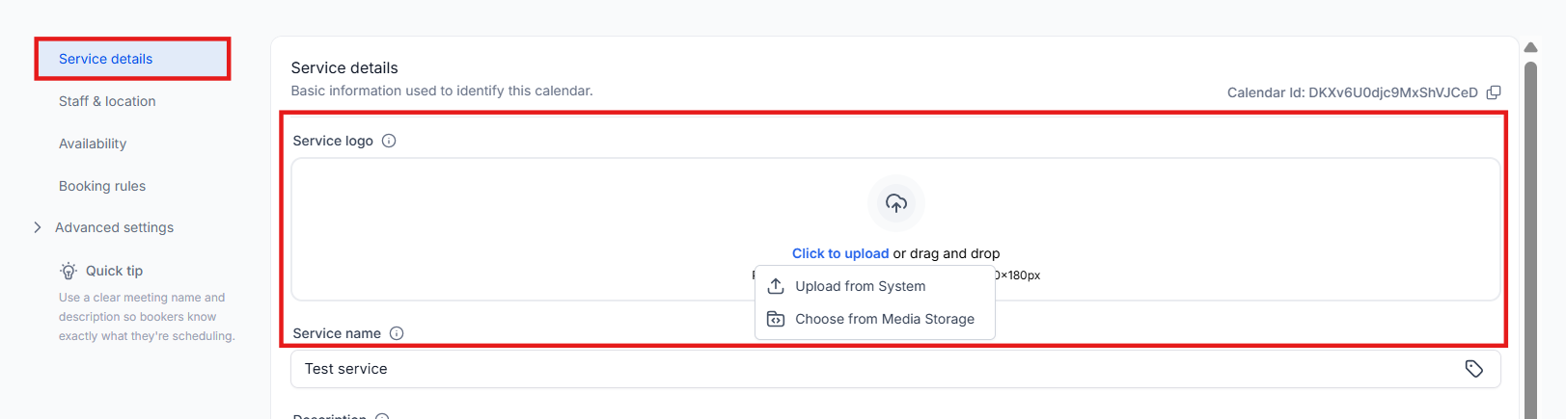Focus the Service name text field
This screenshot has width=1566, height=419.
coord(868,369)
